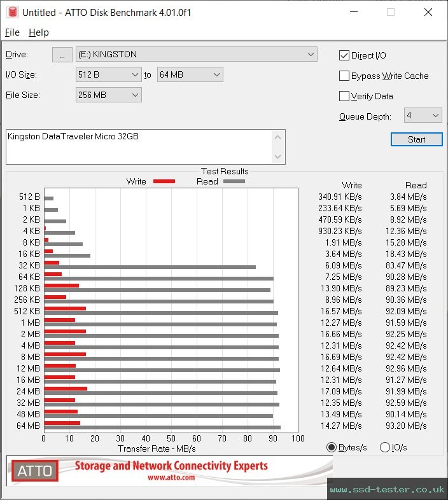
Task: Click the 'Transfer Rate - MB/s' axis label
Action: tap(157, 448)
